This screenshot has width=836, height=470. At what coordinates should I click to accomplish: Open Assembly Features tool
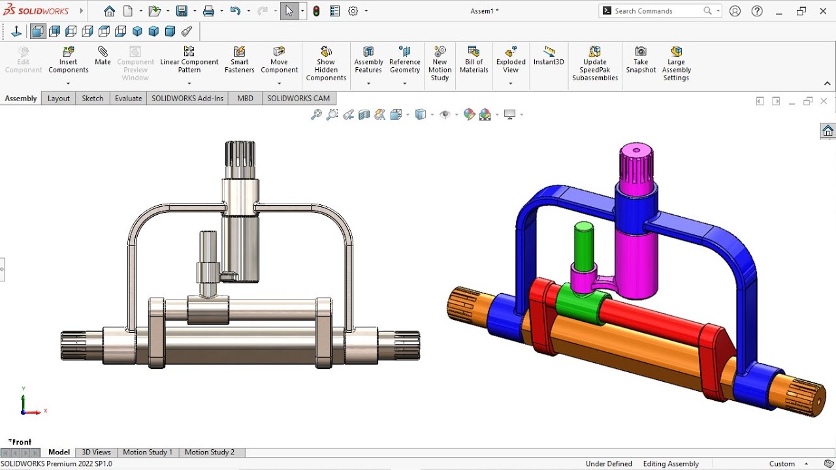[368, 60]
